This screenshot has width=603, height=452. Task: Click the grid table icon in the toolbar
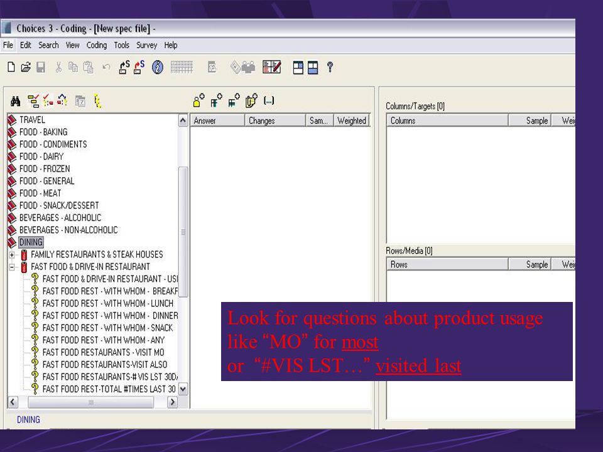pyautogui.click(x=182, y=67)
